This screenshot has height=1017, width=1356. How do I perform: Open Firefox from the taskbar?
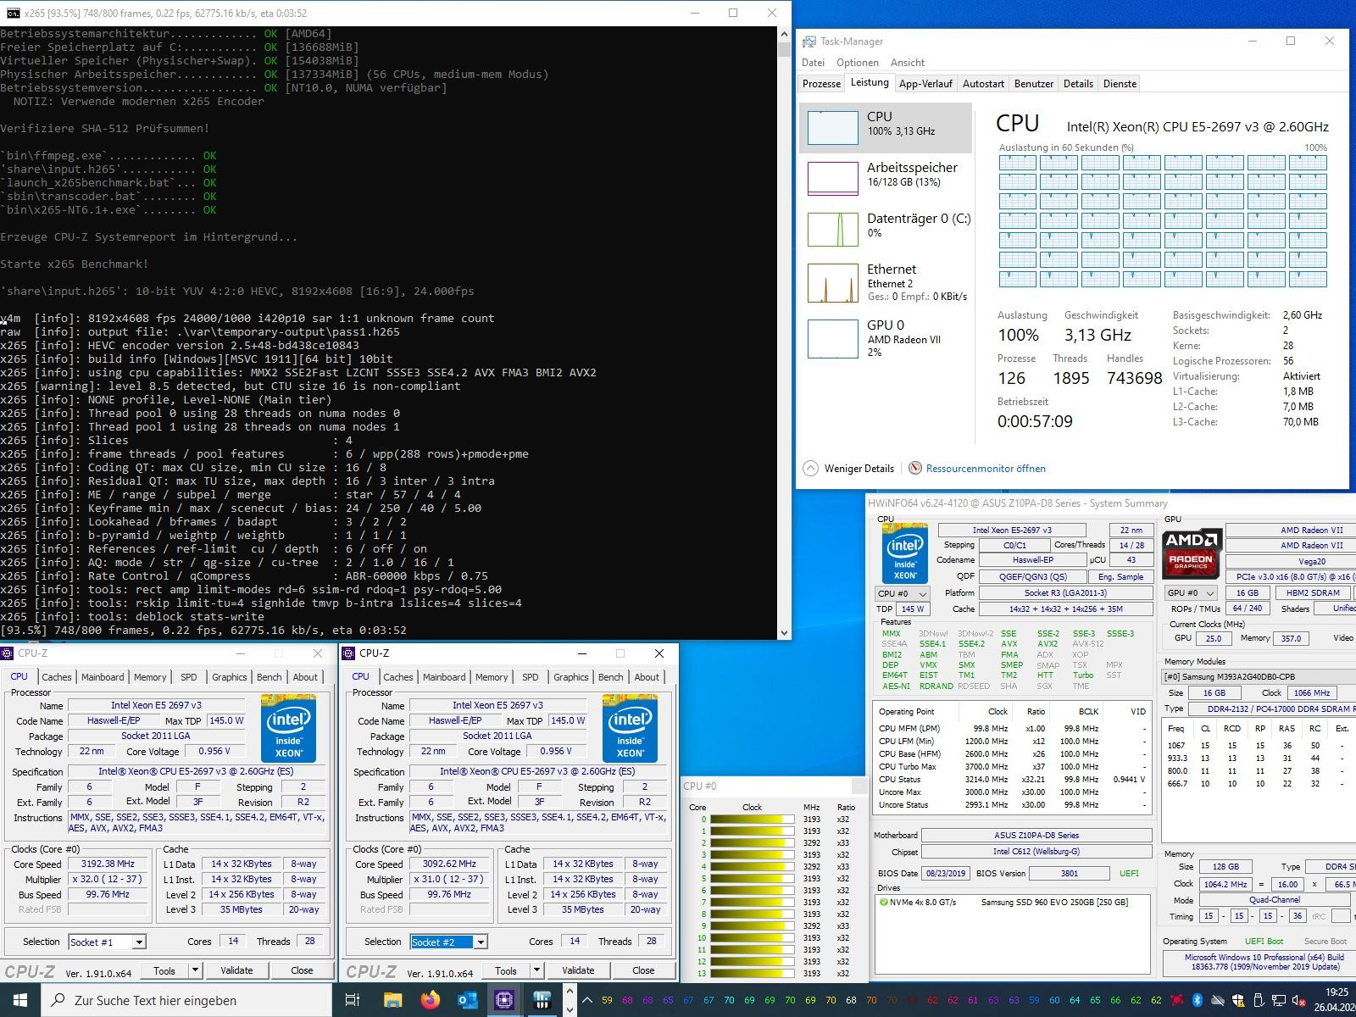(x=430, y=1000)
